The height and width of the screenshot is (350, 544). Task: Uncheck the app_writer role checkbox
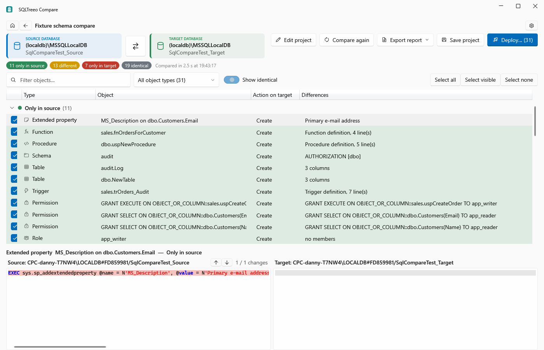14,238
